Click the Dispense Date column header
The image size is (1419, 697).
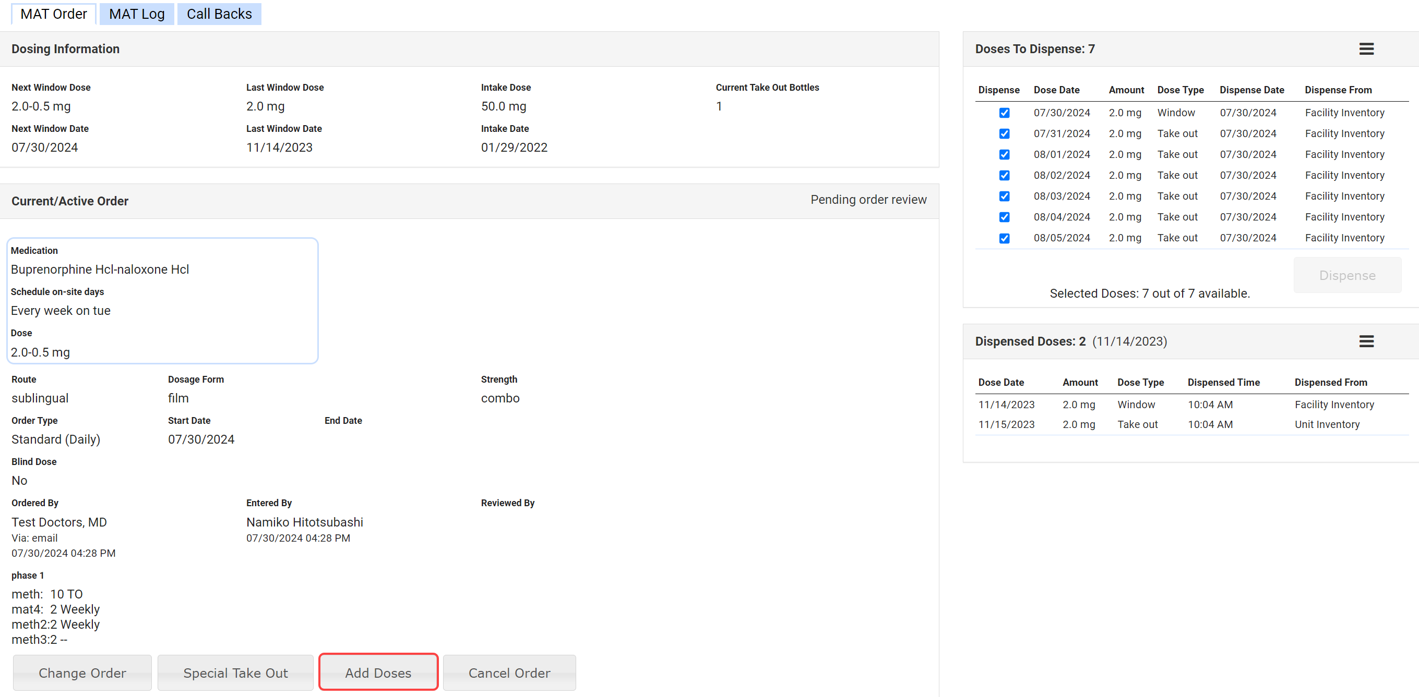1251,90
